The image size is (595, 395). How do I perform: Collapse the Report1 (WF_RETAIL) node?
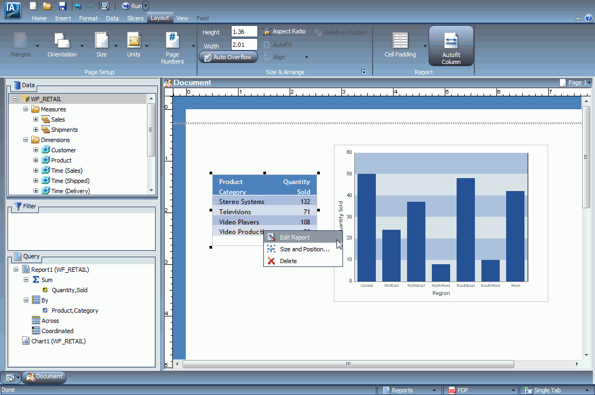(x=16, y=269)
